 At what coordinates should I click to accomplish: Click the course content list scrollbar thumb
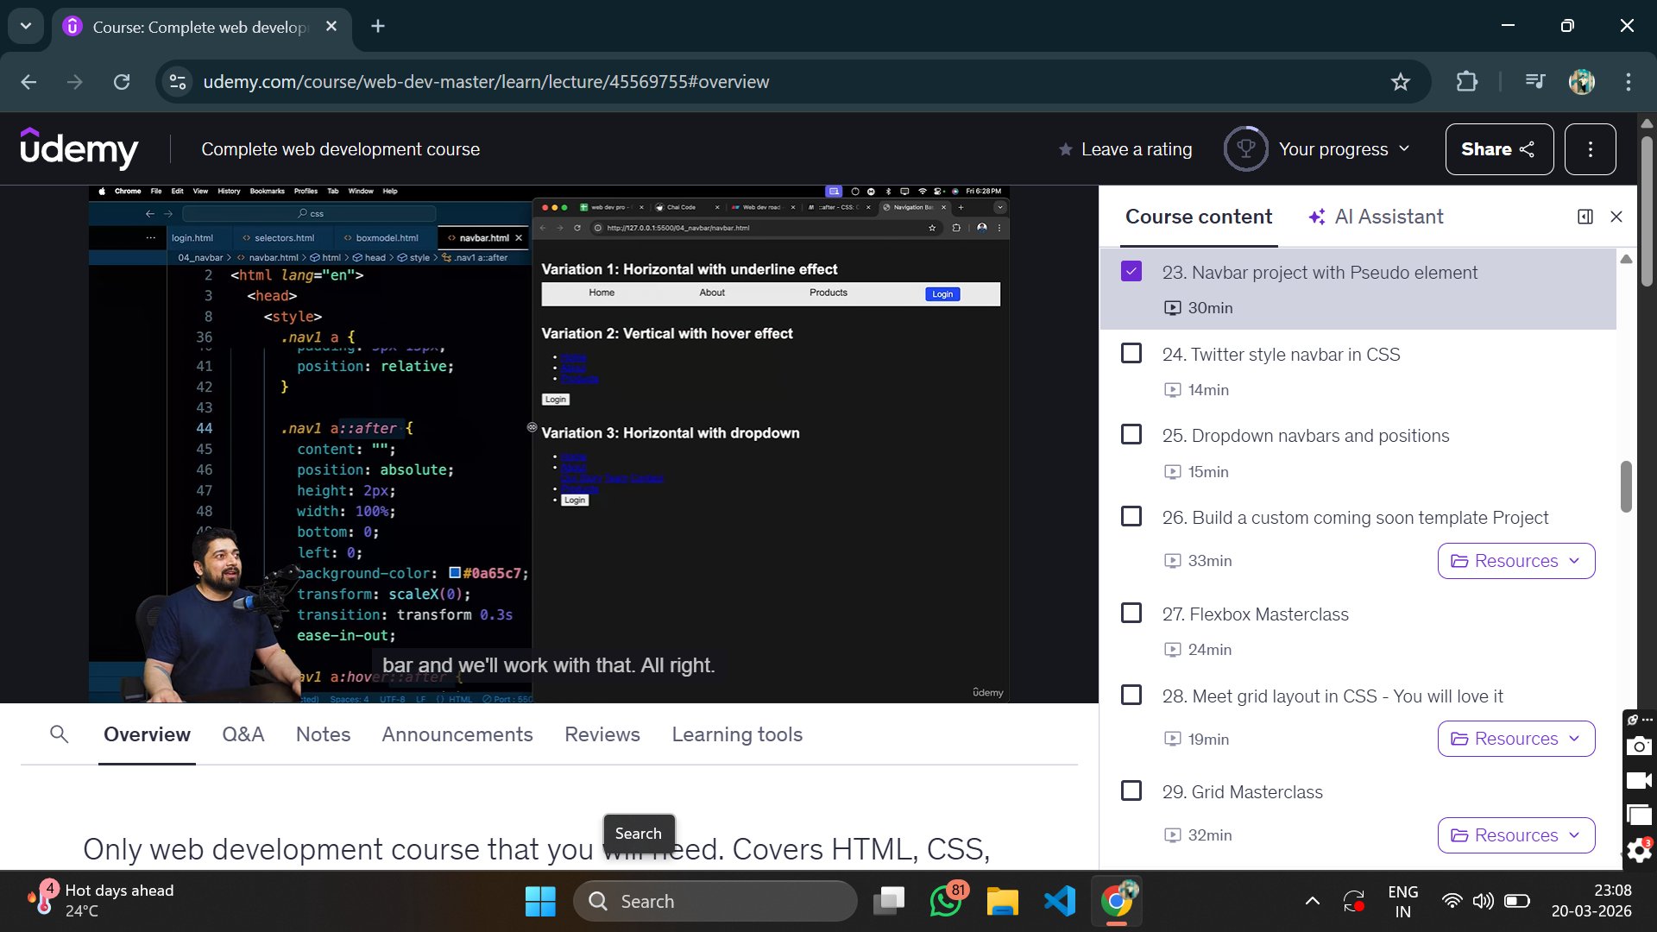(x=1626, y=486)
